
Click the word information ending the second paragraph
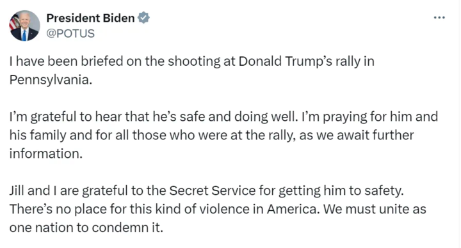tap(46, 153)
